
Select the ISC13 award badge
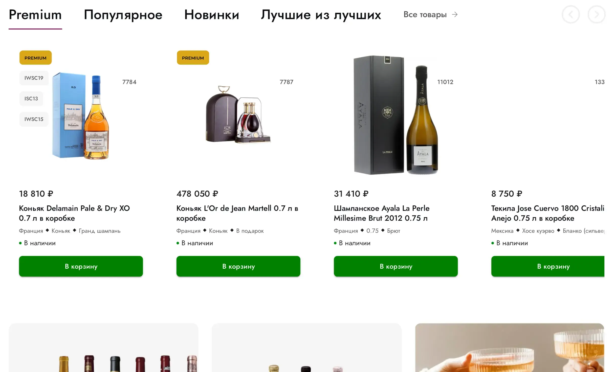point(31,99)
